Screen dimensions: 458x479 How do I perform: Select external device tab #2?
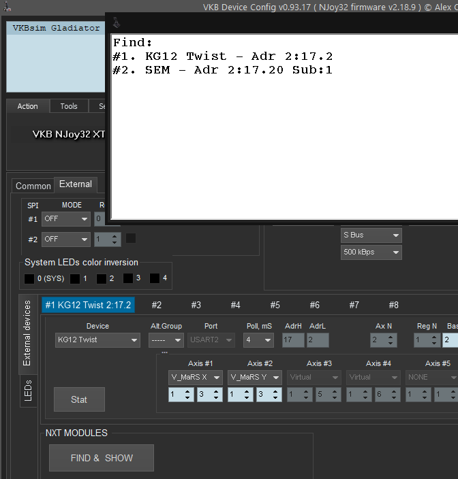click(x=157, y=305)
